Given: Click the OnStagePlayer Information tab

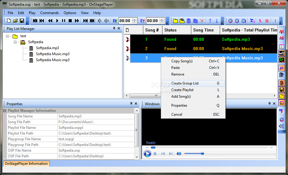Looking at the screenshot, I should tap(26, 164).
